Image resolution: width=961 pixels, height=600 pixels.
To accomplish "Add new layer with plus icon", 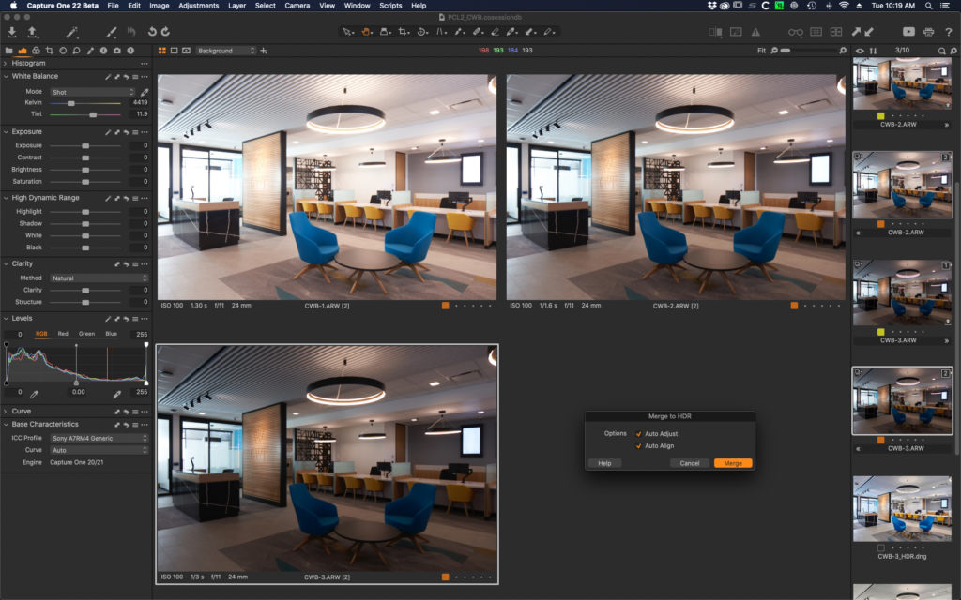I will 264,51.
